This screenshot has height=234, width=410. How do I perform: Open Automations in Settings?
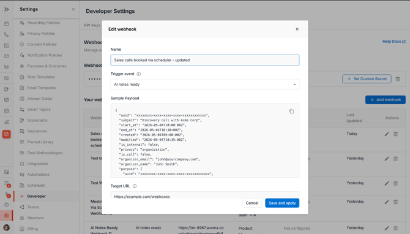38,175
